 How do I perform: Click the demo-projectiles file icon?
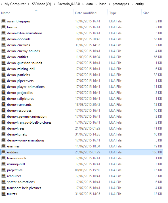[4, 92]
